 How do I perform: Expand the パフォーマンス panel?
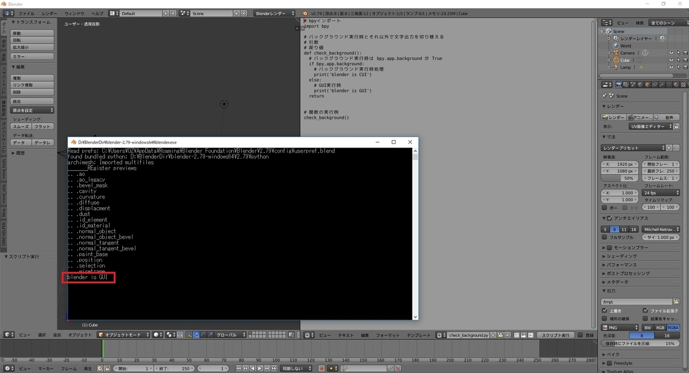pos(622,265)
